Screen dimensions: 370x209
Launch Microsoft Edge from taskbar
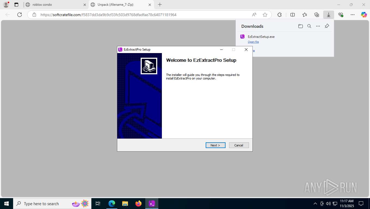(x=112, y=204)
